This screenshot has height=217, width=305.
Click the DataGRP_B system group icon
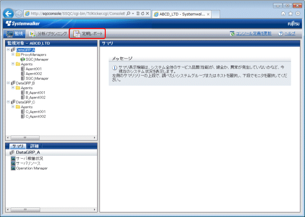coord(13,83)
